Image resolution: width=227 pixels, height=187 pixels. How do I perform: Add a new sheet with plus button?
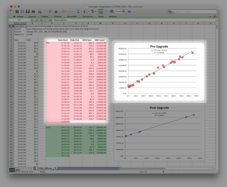tap(56, 168)
